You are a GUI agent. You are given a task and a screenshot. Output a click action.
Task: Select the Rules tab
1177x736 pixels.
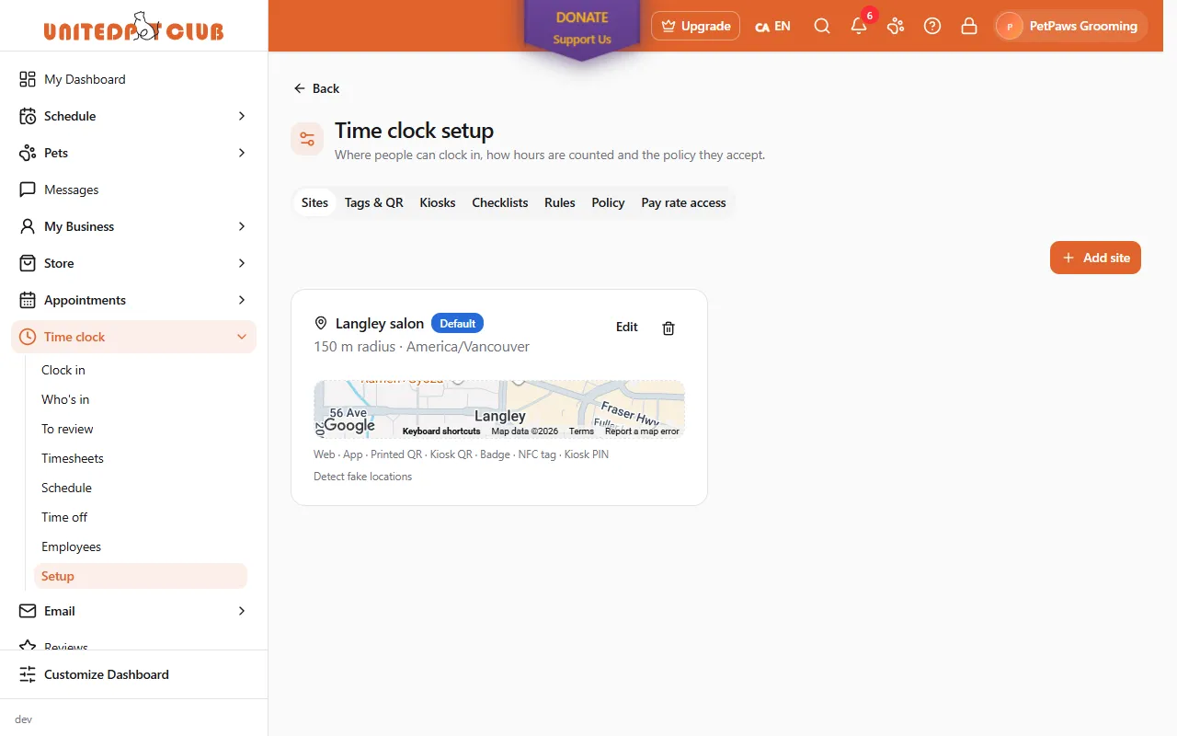pyautogui.click(x=560, y=202)
